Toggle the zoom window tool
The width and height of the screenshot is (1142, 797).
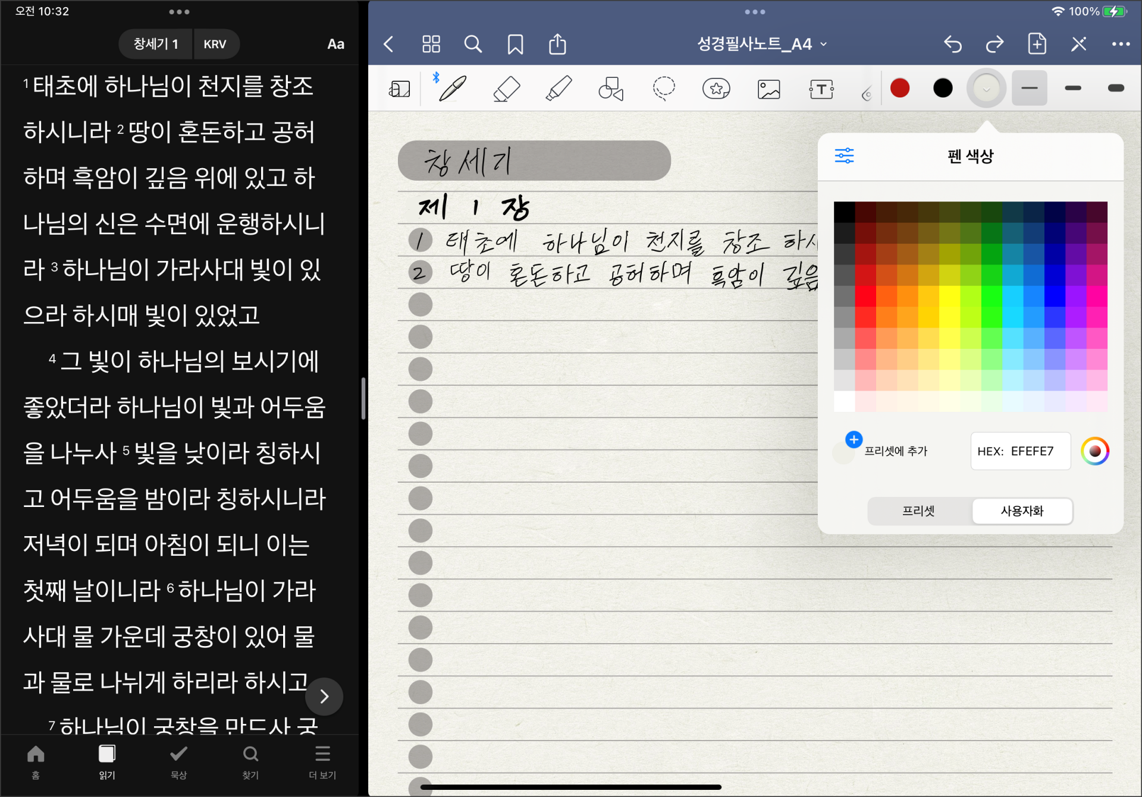pos(399,89)
